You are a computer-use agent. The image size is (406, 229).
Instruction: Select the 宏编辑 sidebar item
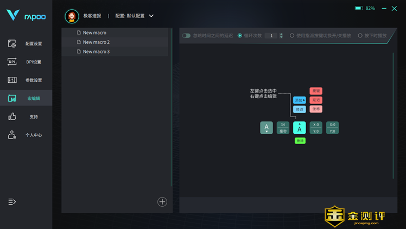click(x=26, y=99)
